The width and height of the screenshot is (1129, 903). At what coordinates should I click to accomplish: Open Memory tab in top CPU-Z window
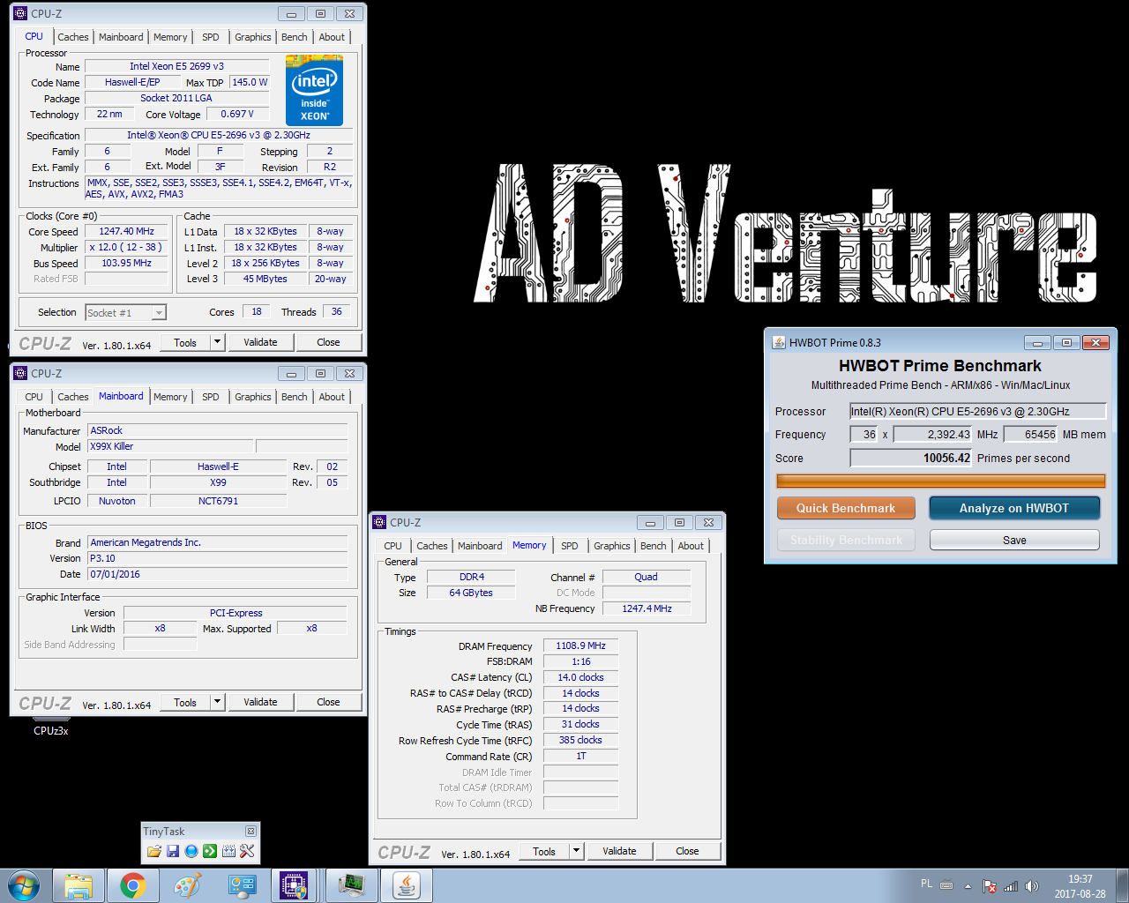click(170, 37)
